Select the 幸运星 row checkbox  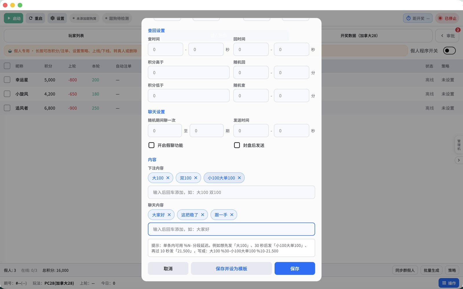pos(7,80)
